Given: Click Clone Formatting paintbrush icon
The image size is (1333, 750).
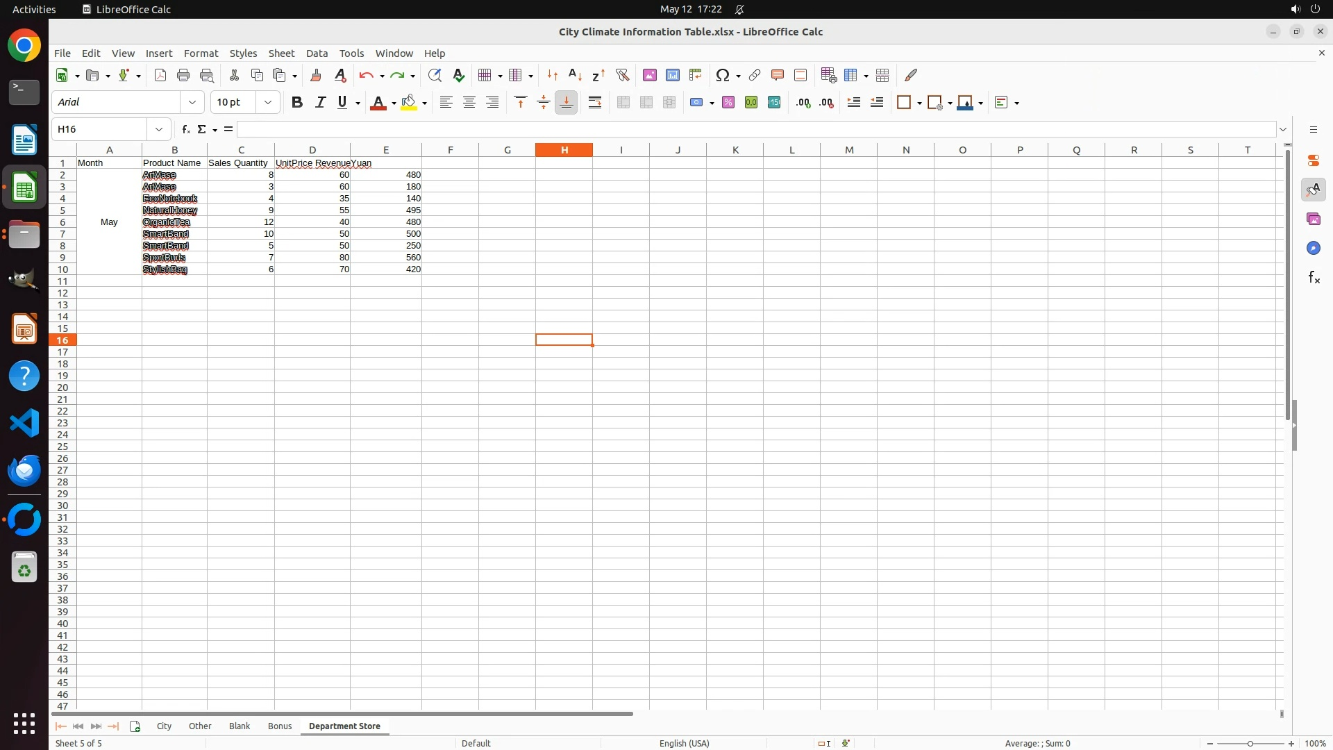Looking at the screenshot, I should tap(316, 75).
